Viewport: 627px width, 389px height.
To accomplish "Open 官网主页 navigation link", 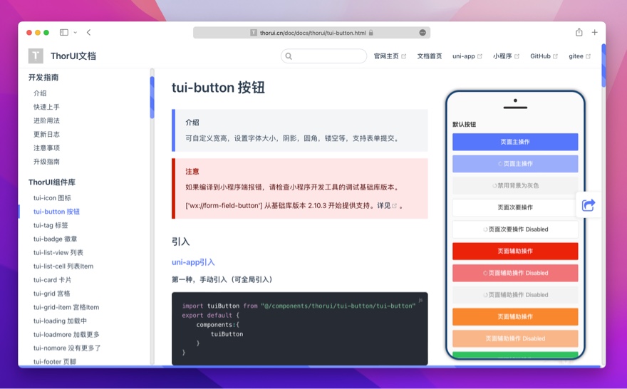I will (390, 56).
